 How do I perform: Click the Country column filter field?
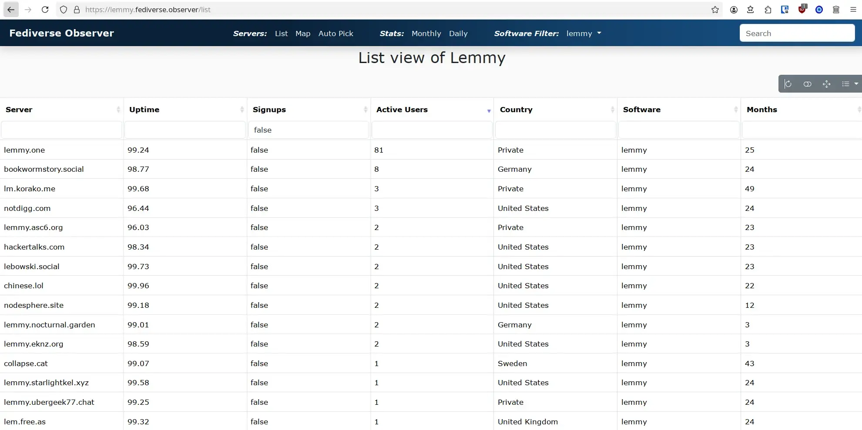pos(556,130)
